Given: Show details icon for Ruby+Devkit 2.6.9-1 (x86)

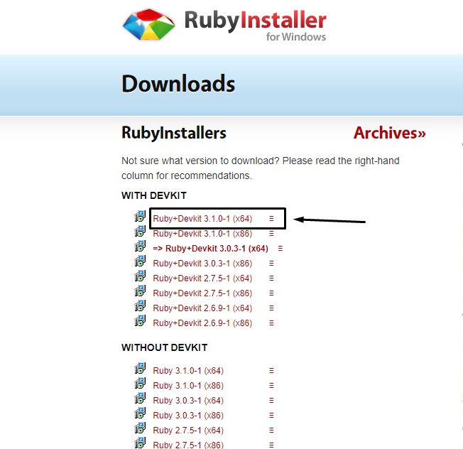Looking at the screenshot, I should (271, 323).
